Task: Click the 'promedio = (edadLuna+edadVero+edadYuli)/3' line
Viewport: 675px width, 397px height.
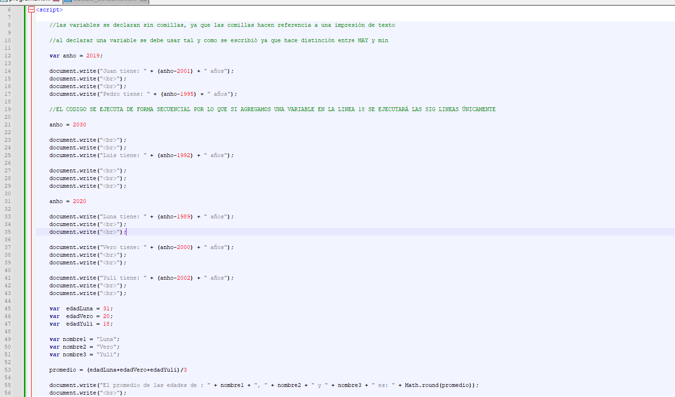Action: (x=118, y=370)
